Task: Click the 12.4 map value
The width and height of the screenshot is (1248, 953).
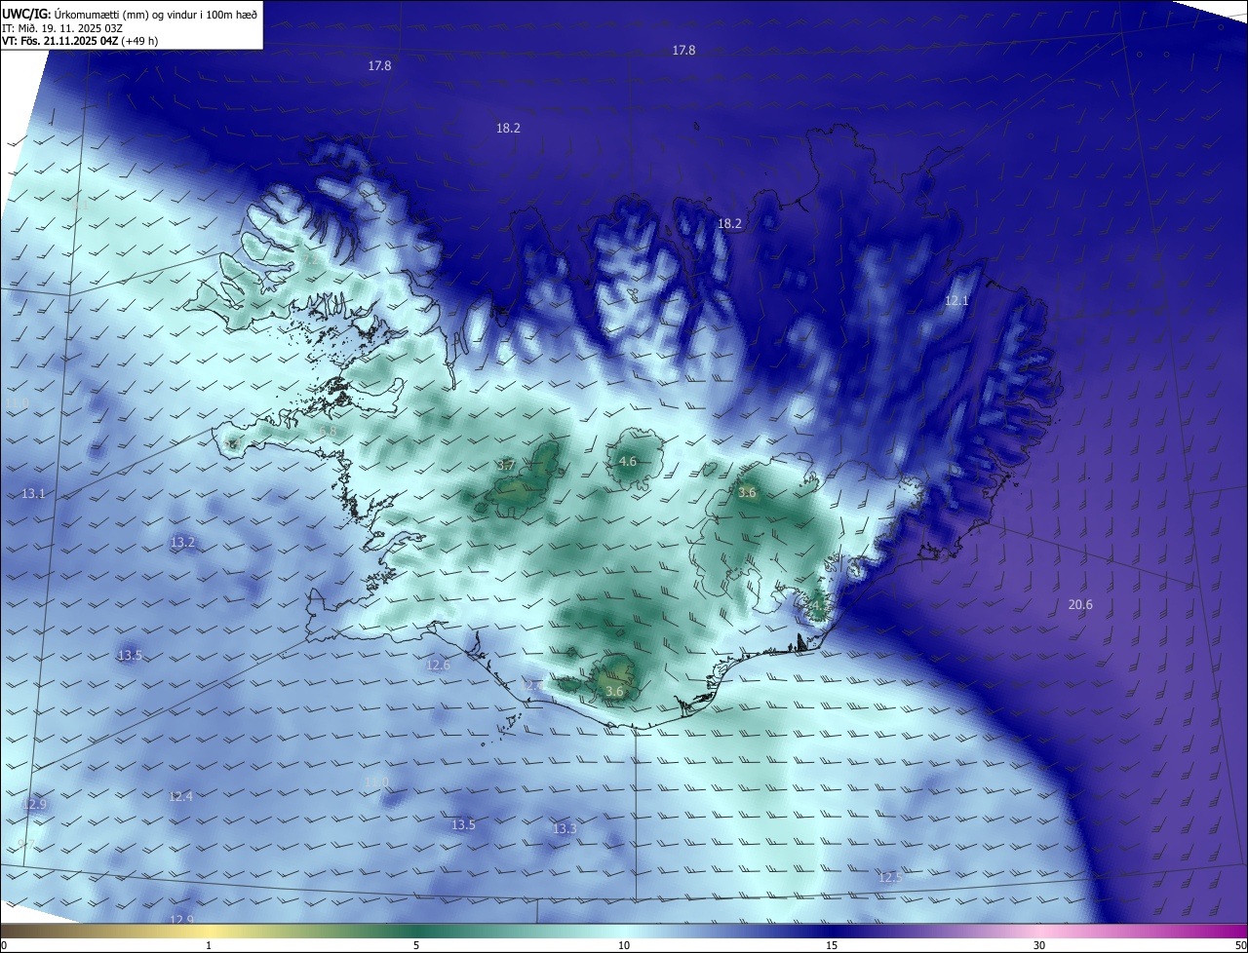Action: 180,797
